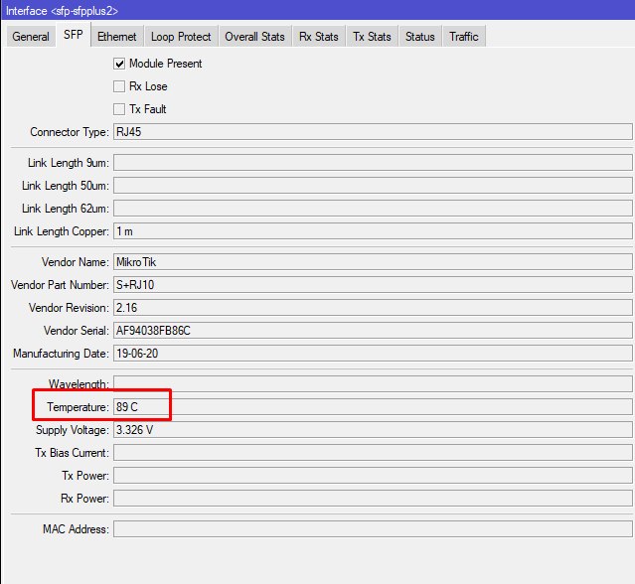Screen dimensions: 635x584
Task: Click the MAC Address field
Action: [x=373, y=529]
